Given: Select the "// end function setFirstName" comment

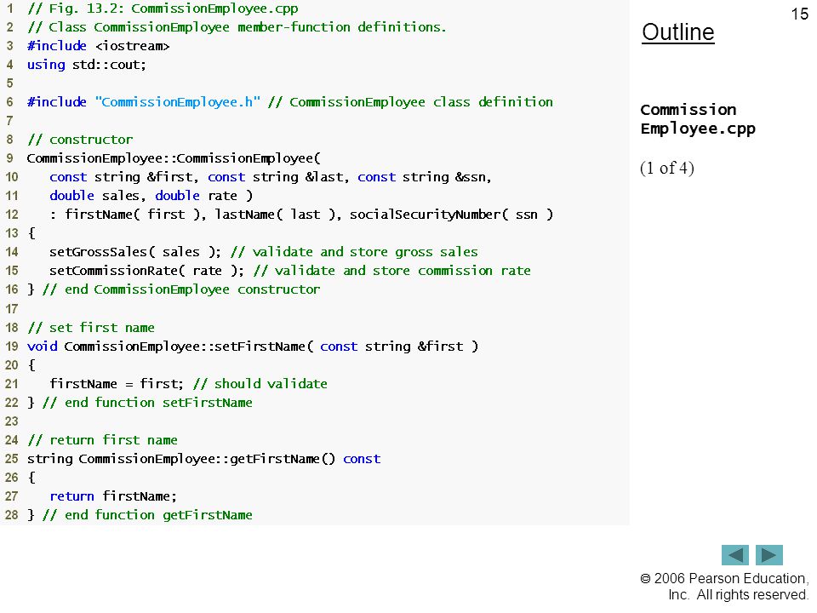Looking at the screenshot, I should 147,403.
